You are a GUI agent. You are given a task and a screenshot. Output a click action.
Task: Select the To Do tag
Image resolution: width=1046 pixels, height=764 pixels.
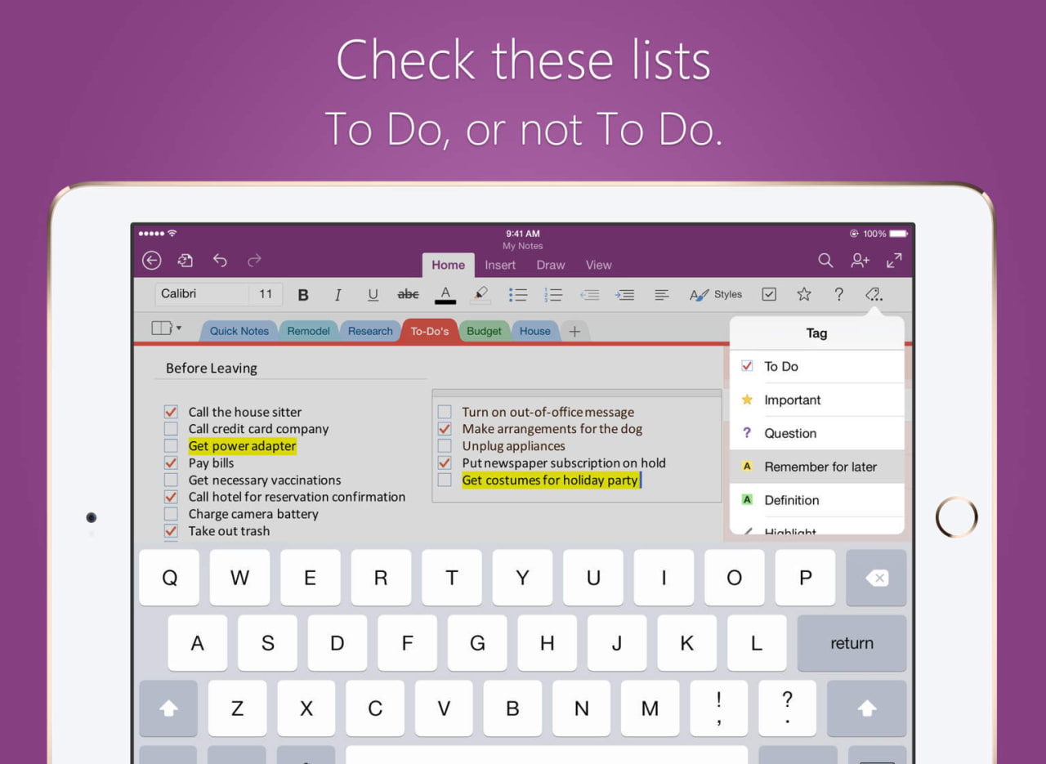coord(817,366)
